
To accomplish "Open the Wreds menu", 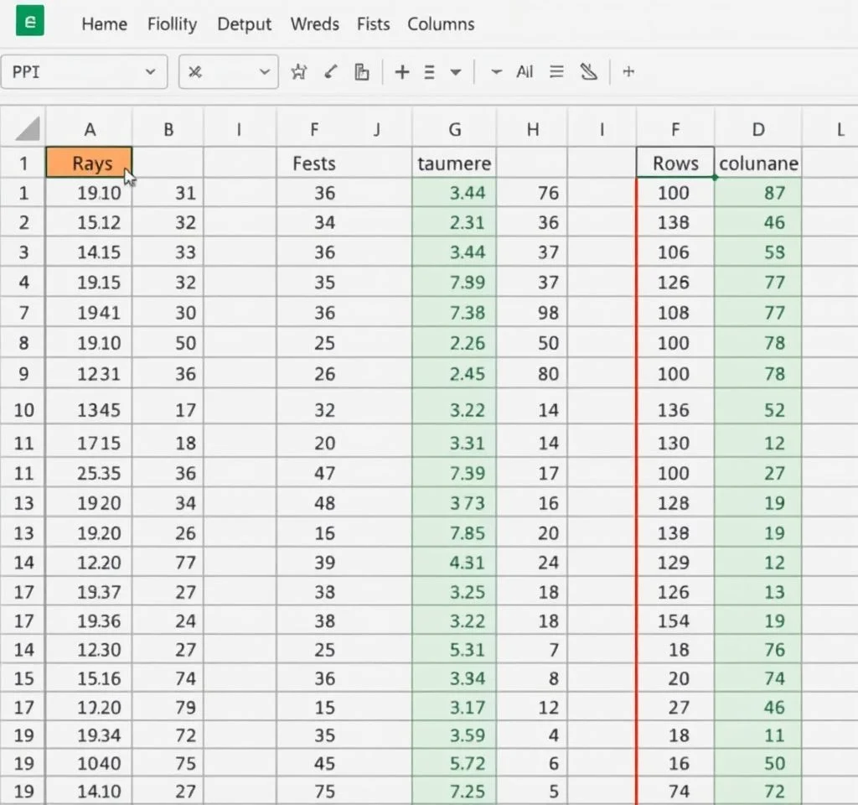I will pos(315,24).
